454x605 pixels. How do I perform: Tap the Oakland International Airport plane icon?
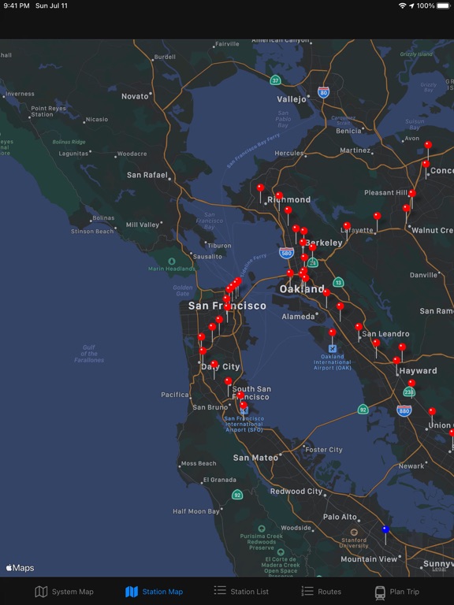tap(333, 349)
